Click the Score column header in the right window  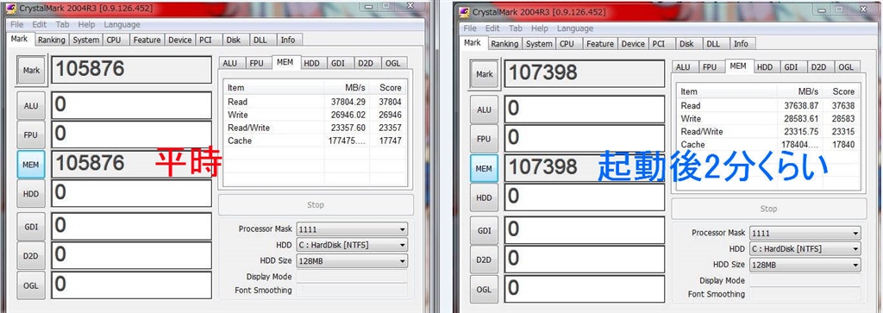(x=842, y=91)
